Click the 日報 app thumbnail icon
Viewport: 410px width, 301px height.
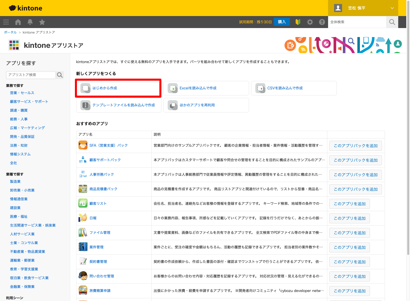[83, 218]
